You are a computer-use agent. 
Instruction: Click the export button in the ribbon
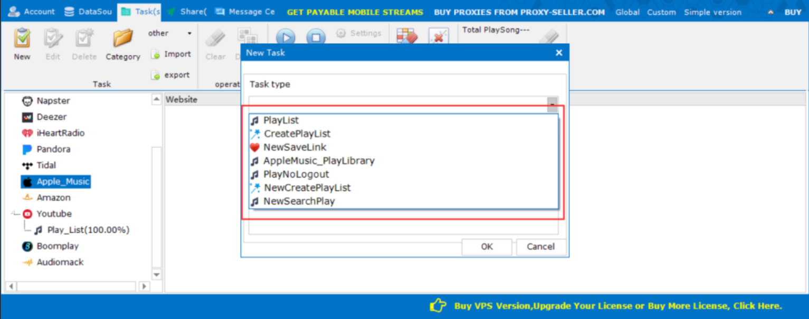coord(170,75)
